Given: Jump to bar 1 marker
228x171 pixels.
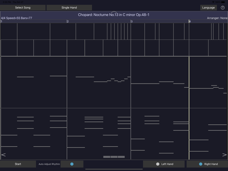Looking at the screenshot, I should pyautogui.click(x=1, y=21).
